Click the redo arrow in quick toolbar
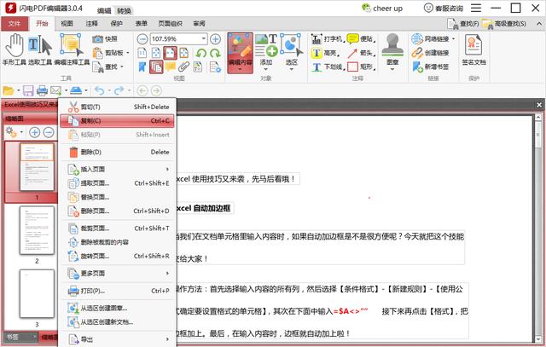 click(x=119, y=91)
